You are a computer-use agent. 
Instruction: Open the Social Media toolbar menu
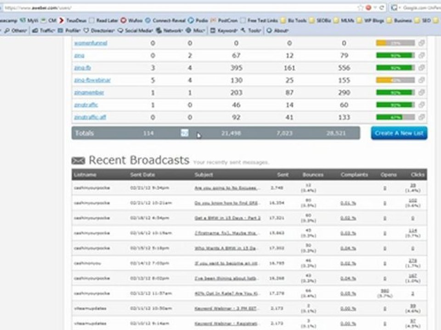pos(136,30)
